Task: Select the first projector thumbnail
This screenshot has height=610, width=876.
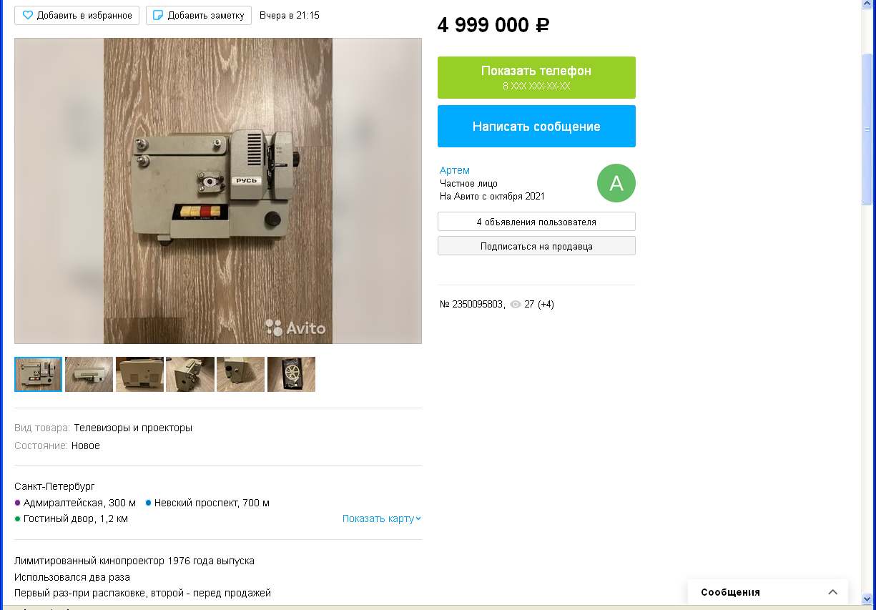Action: [39, 374]
